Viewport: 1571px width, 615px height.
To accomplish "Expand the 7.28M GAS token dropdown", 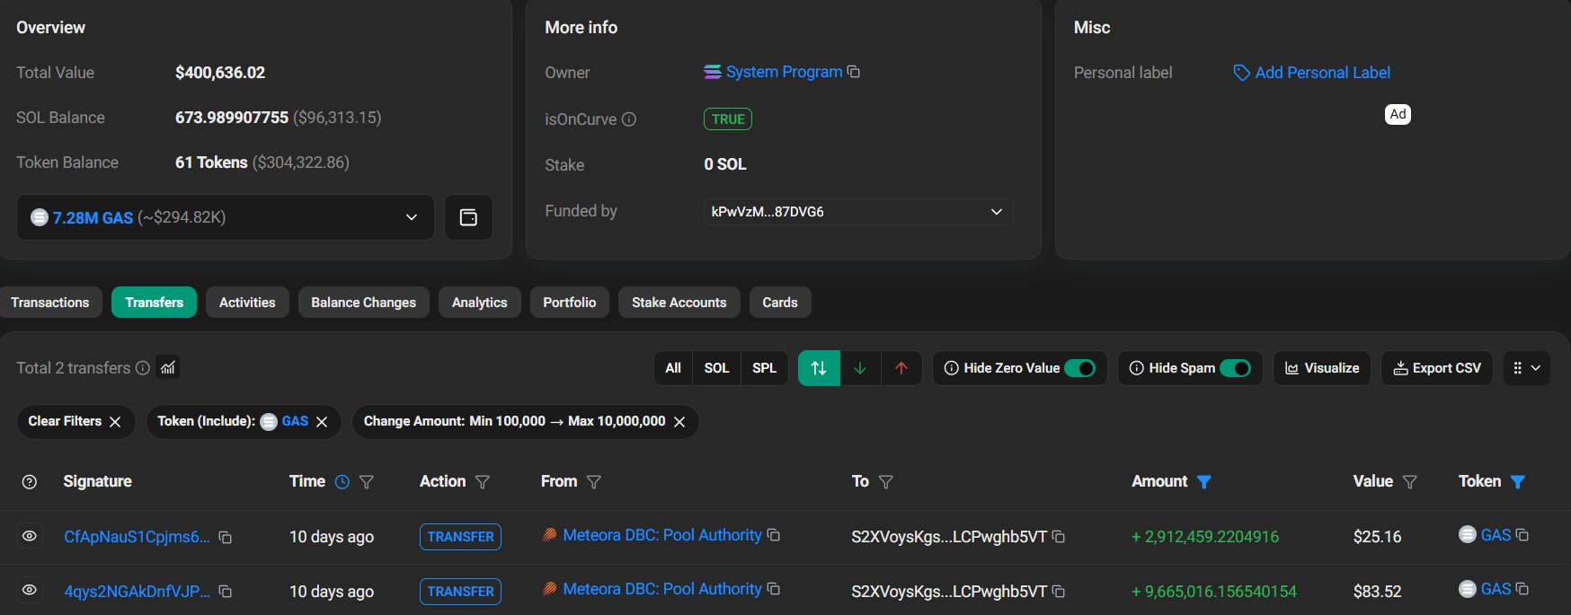I will pyautogui.click(x=411, y=217).
